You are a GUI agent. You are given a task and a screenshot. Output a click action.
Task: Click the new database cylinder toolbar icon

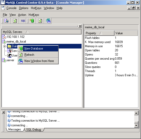point(32,21)
